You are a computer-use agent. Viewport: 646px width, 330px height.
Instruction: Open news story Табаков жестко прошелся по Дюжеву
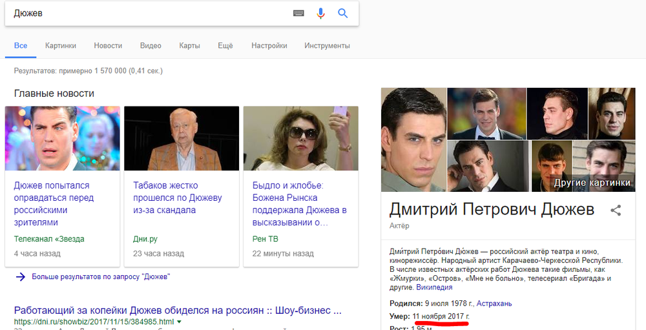click(178, 198)
